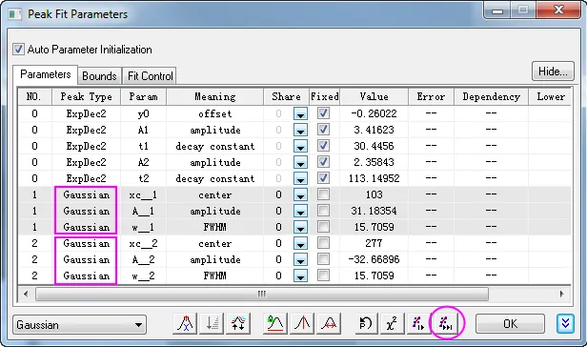This screenshot has height=347, width=587.
Task: Calculate chi-square with the χ² icon
Action: pos(392,323)
